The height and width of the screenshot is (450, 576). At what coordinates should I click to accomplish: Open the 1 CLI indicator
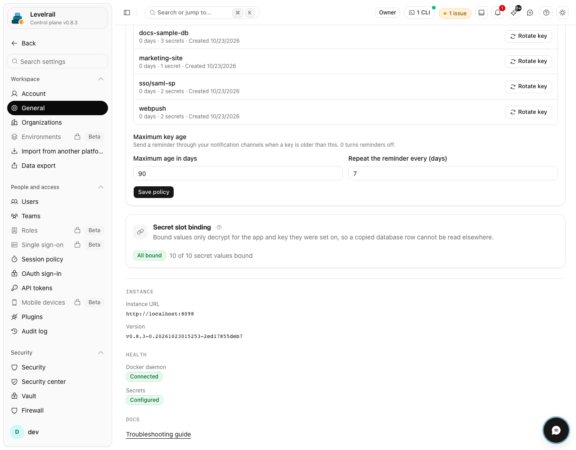[x=419, y=13]
